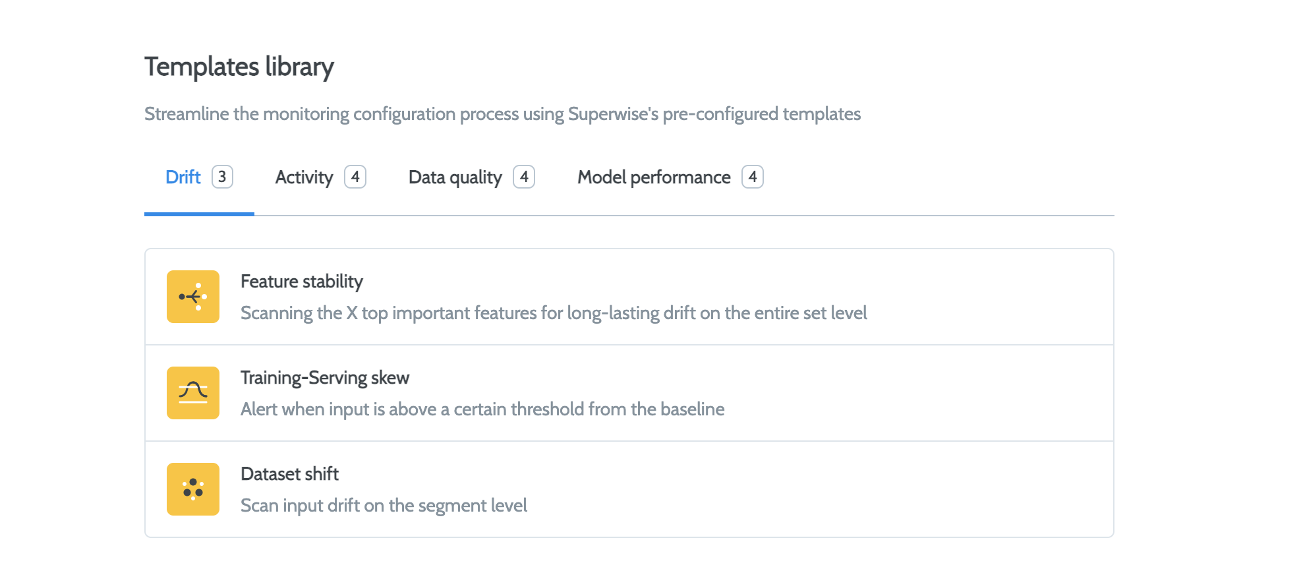Click the 'Alert when input is above' description
1301x567 pixels.
482,409
